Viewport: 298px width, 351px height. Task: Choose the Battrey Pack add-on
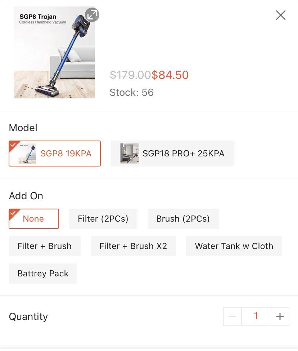click(43, 273)
